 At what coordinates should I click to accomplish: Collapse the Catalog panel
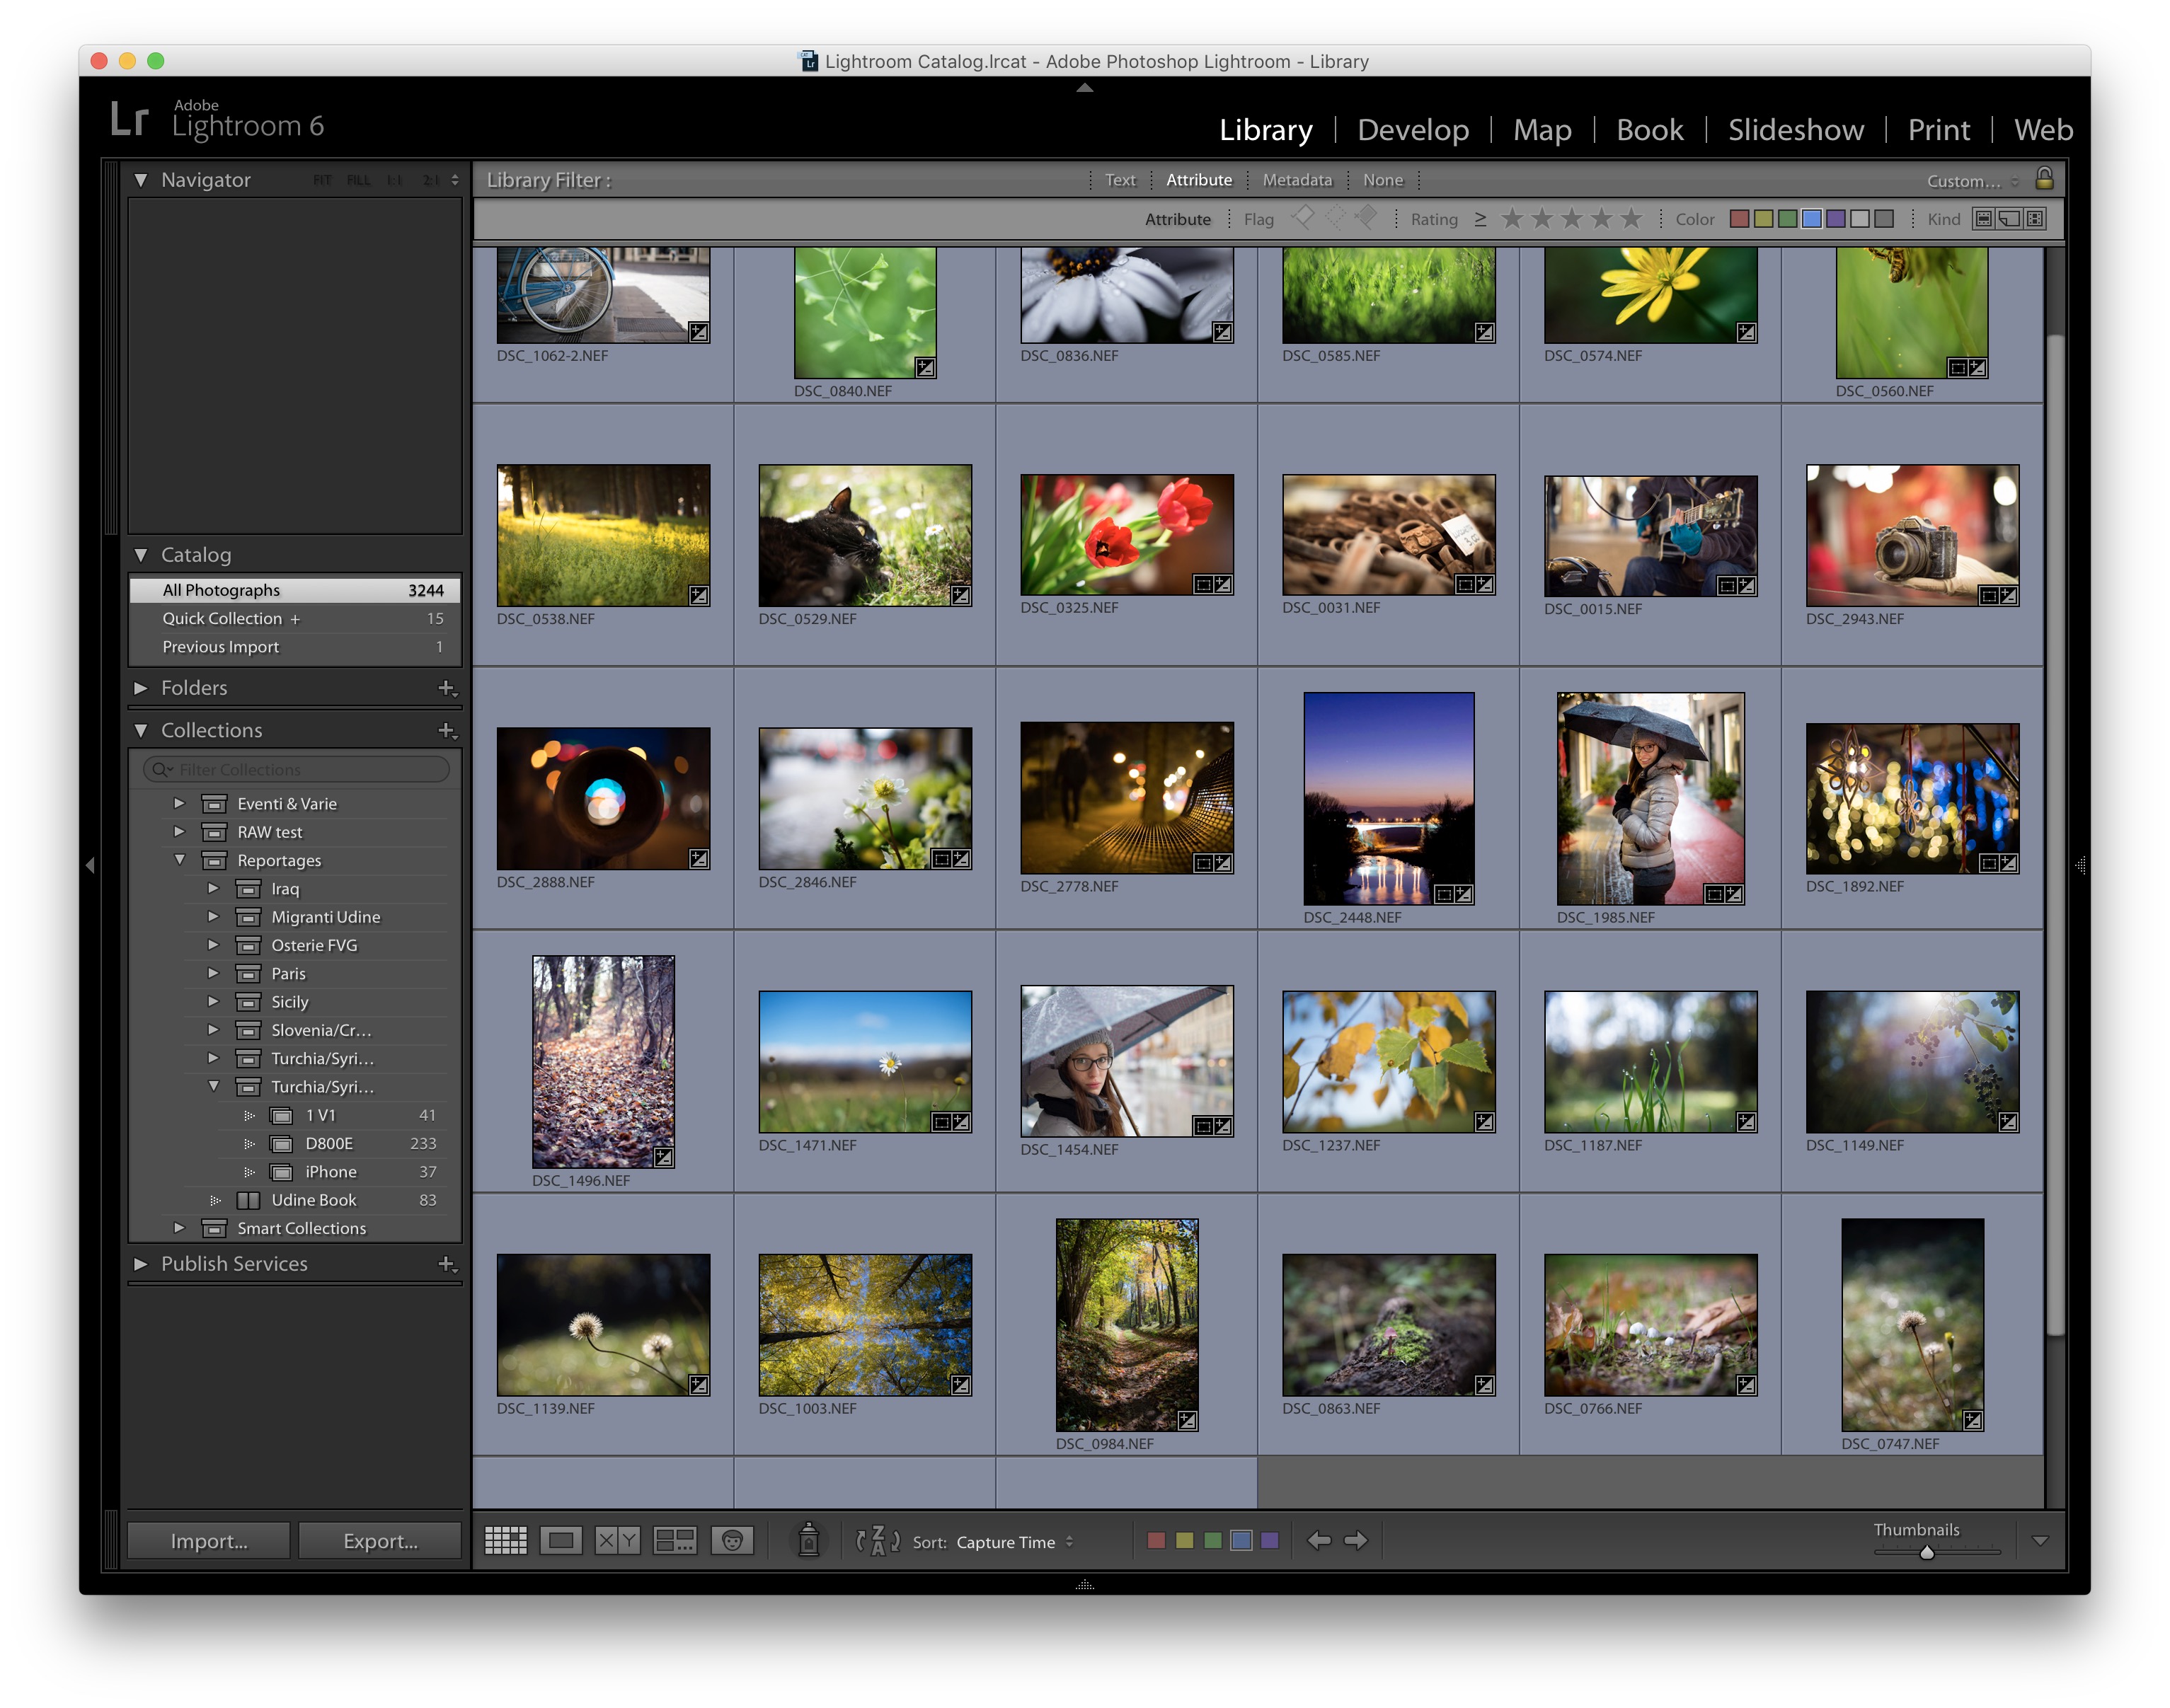141,555
